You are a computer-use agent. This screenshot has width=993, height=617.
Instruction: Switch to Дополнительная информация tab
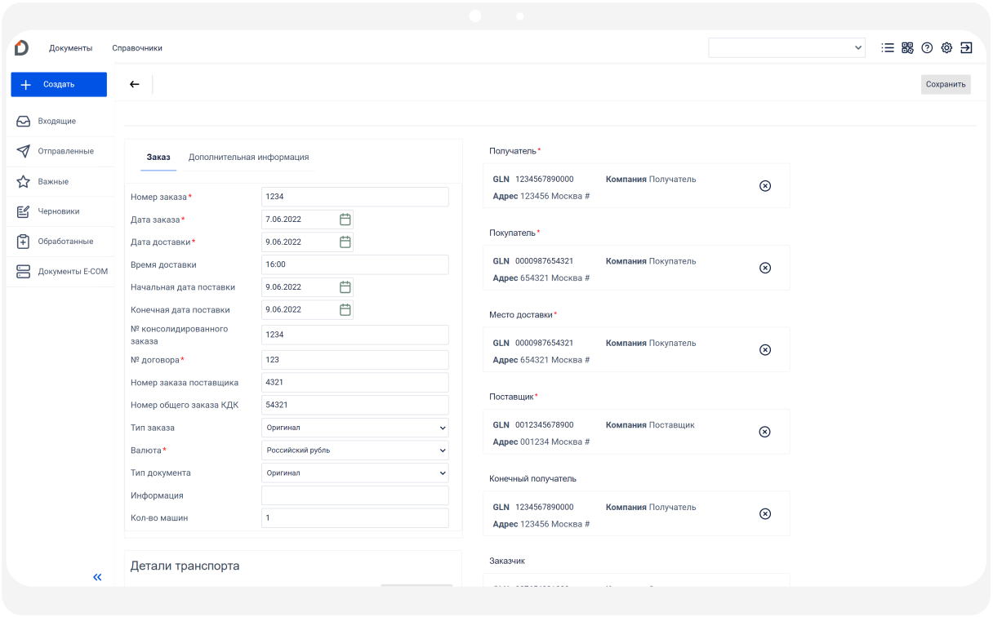coord(248,157)
